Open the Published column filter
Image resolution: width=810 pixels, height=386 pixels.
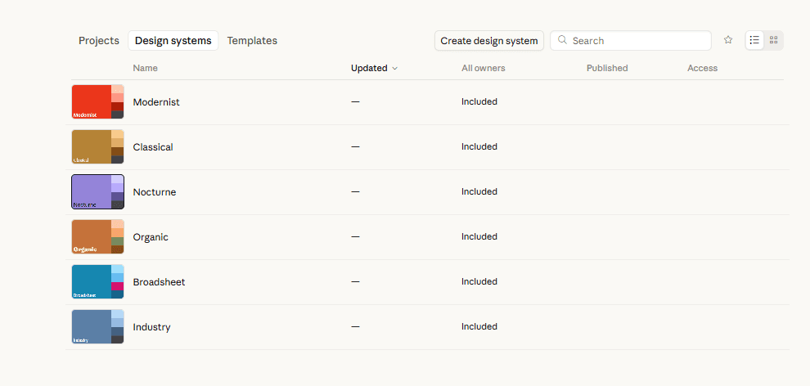pyautogui.click(x=607, y=68)
